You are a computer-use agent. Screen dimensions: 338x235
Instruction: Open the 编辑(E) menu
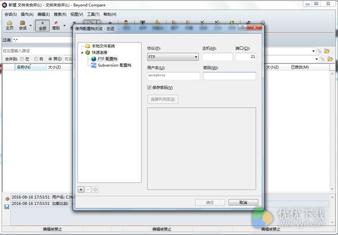pyautogui.click(x=43, y=14)
